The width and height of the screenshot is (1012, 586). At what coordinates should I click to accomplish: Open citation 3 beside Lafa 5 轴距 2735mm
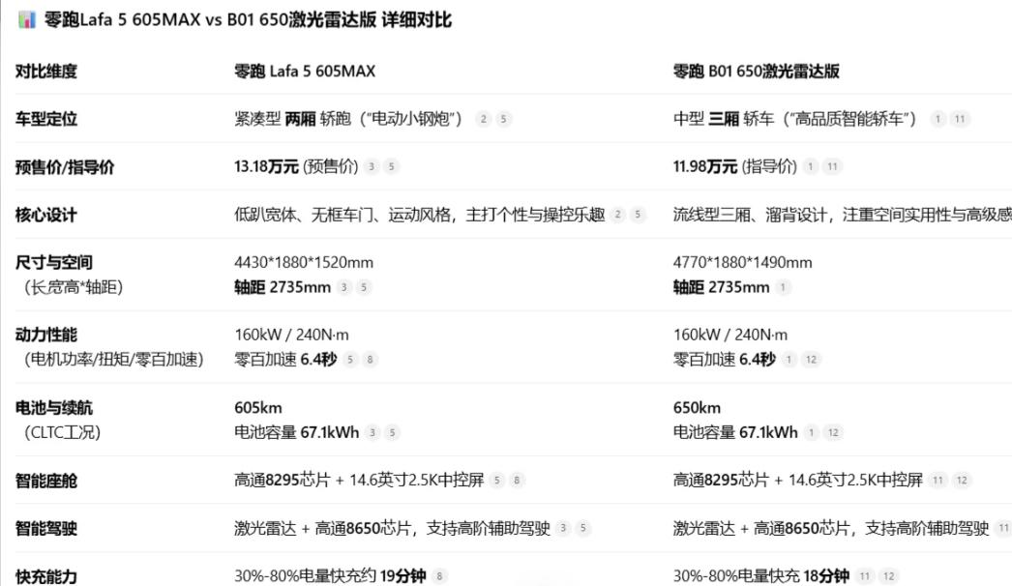[x=344, y=287]
